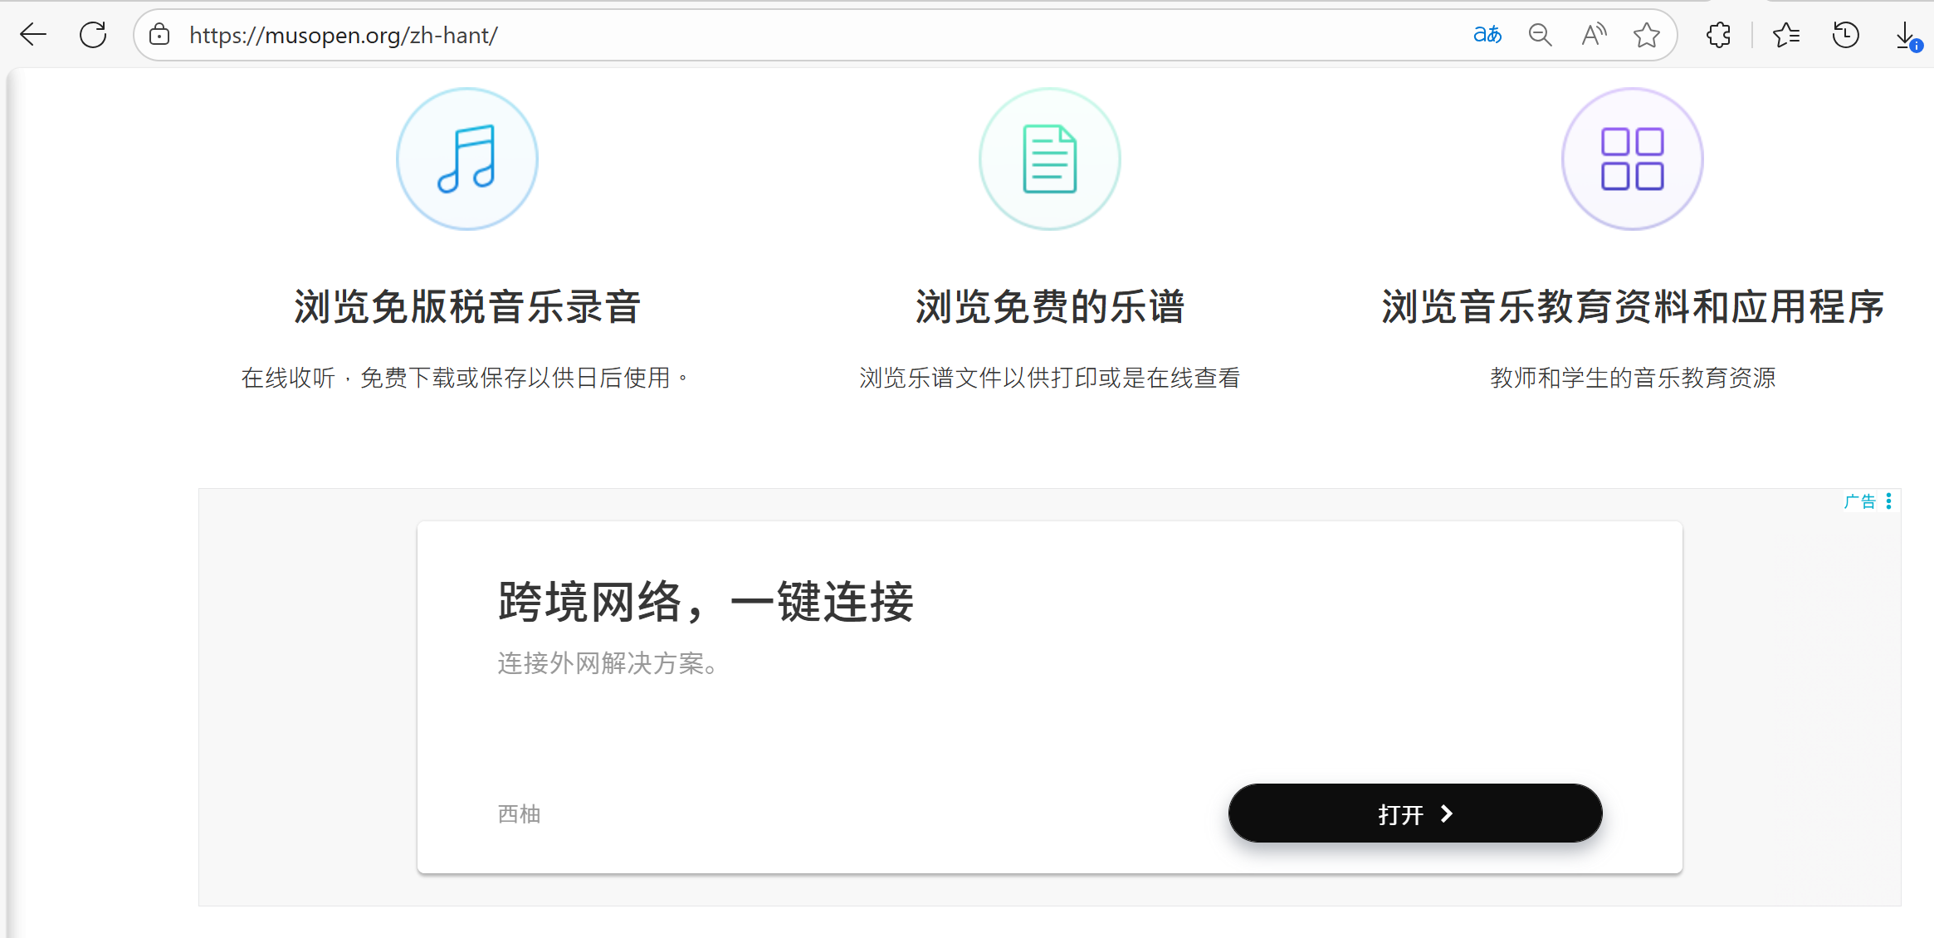This screenshot has height=938, width=1934.
Task: Start read aloud with the A icon
Action: pos(1594,35)
